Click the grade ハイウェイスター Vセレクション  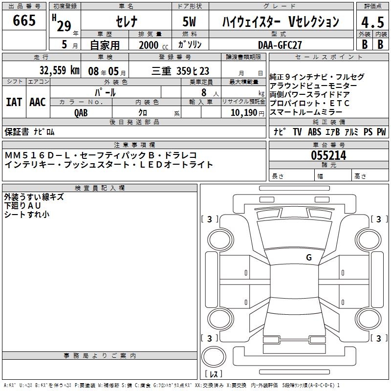[281, 22]
